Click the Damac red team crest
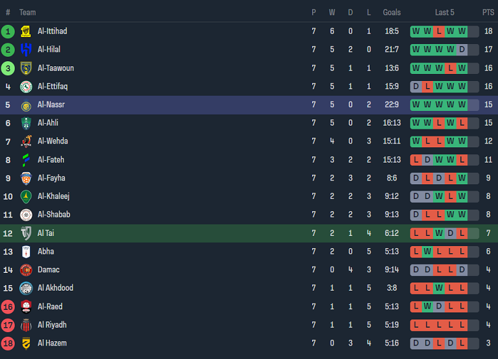498x359 pixels. [26, 270]
